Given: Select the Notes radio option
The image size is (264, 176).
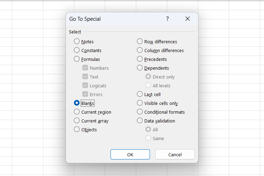Looking at the screenshot, I should pyautogui.click(x=77, y=42).
